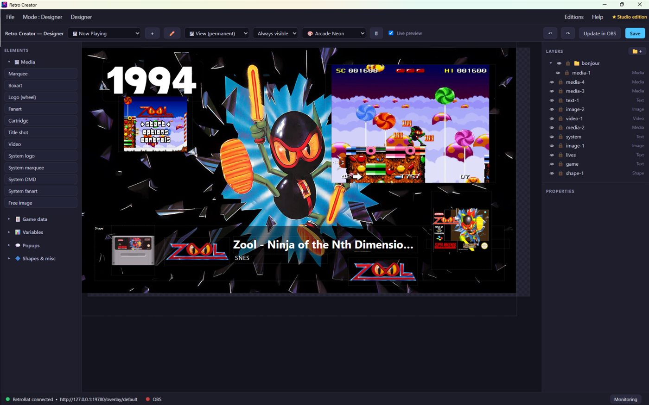This screenshot has height=405, width=649.
Task: Click the redo arrow button
Action: pyautogui.click(x=568, y=33)
